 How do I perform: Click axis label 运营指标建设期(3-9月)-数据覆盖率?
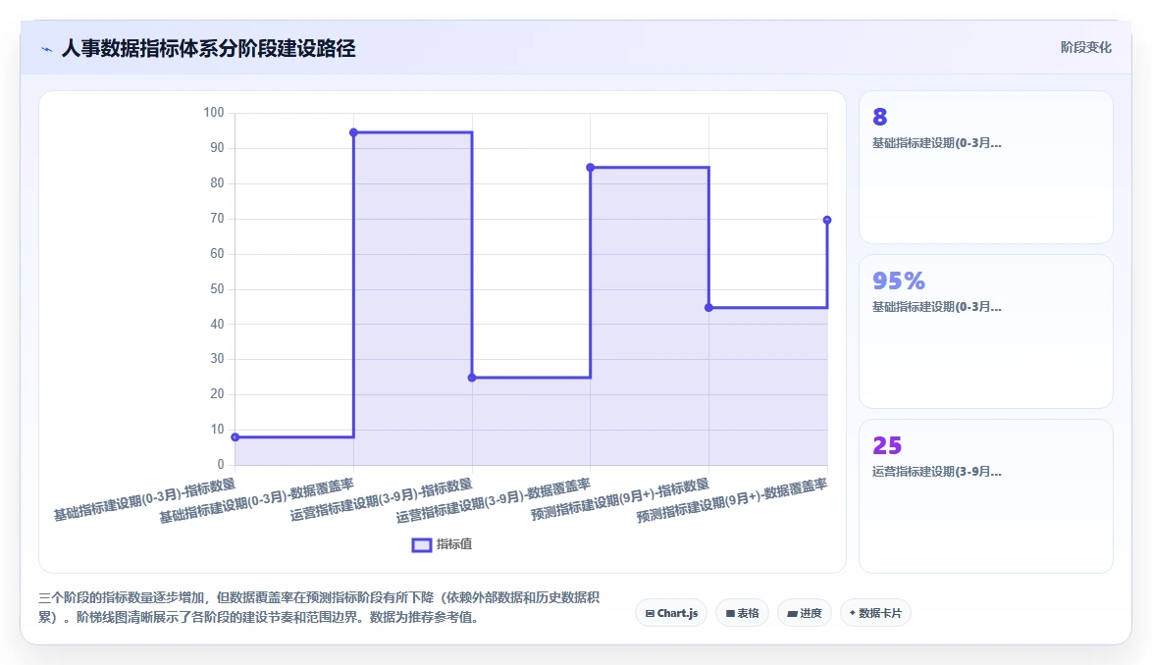pos(493,500)
